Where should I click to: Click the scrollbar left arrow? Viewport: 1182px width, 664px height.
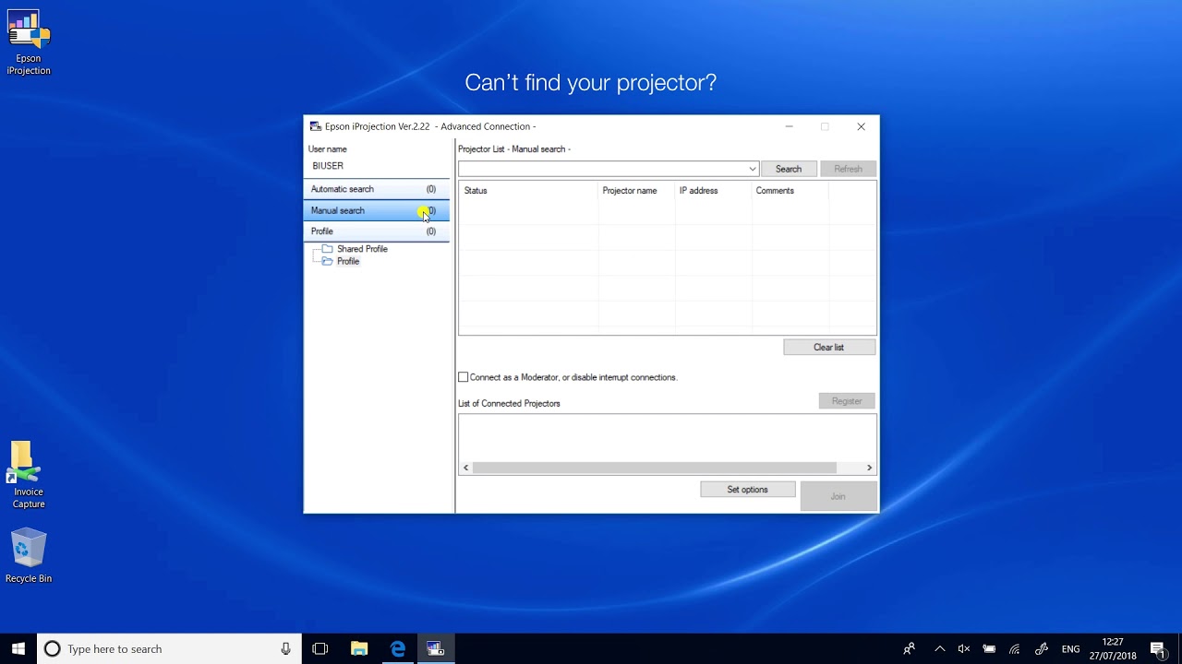(465, 468)
